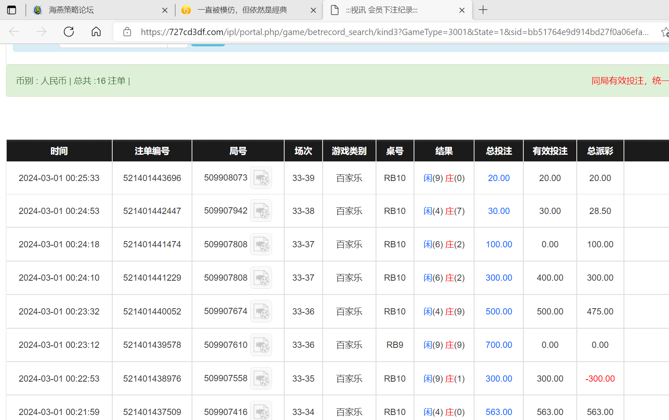Open replay icon in the 521401441474 row
The height and width of the screenshot is (420, 669).
pos(261,244)
